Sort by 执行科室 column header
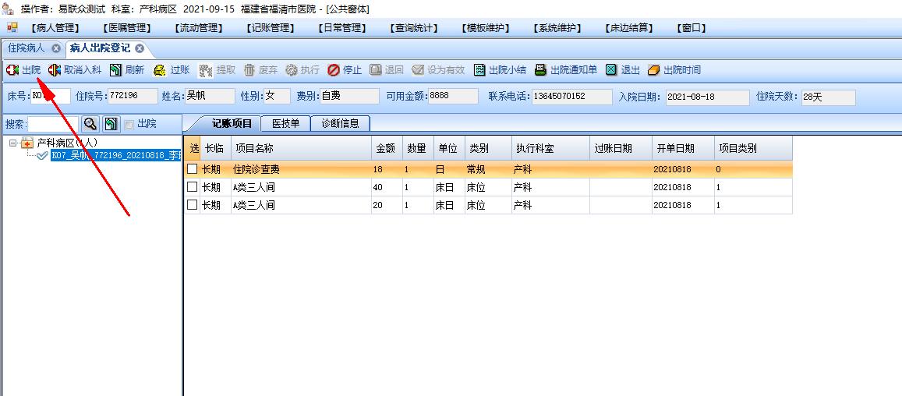 pyautogui.click(x=550, y=148)
